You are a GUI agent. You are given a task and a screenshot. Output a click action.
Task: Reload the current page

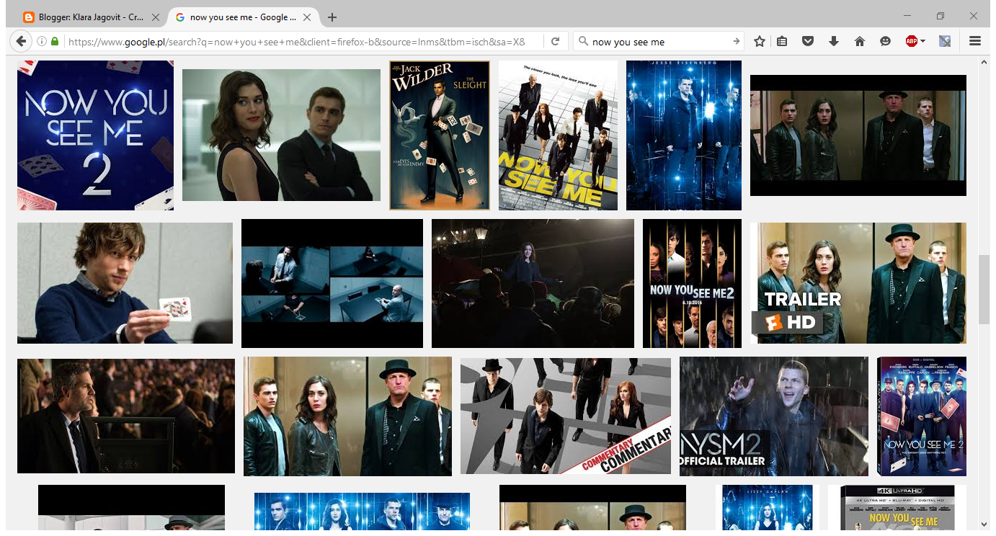[x=555, y=42]
